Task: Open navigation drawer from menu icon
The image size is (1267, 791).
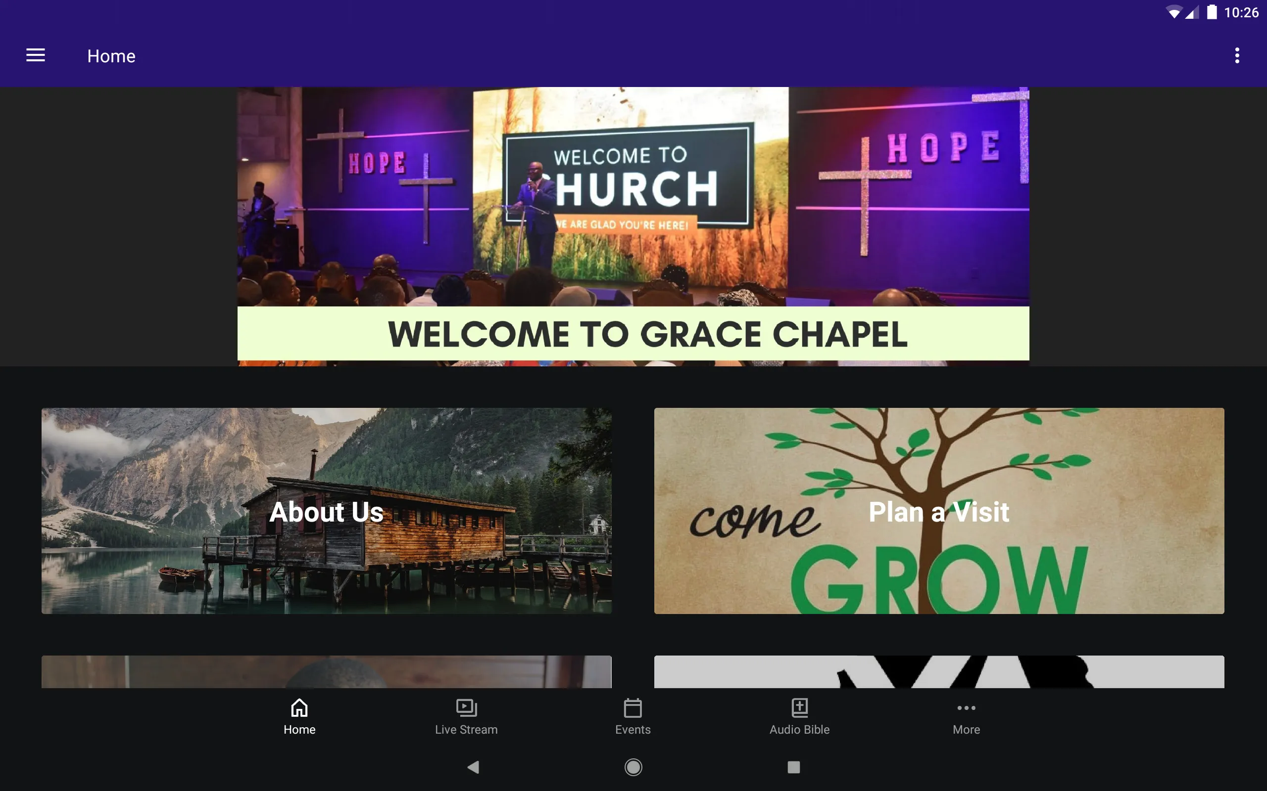Action: [36, 55]
